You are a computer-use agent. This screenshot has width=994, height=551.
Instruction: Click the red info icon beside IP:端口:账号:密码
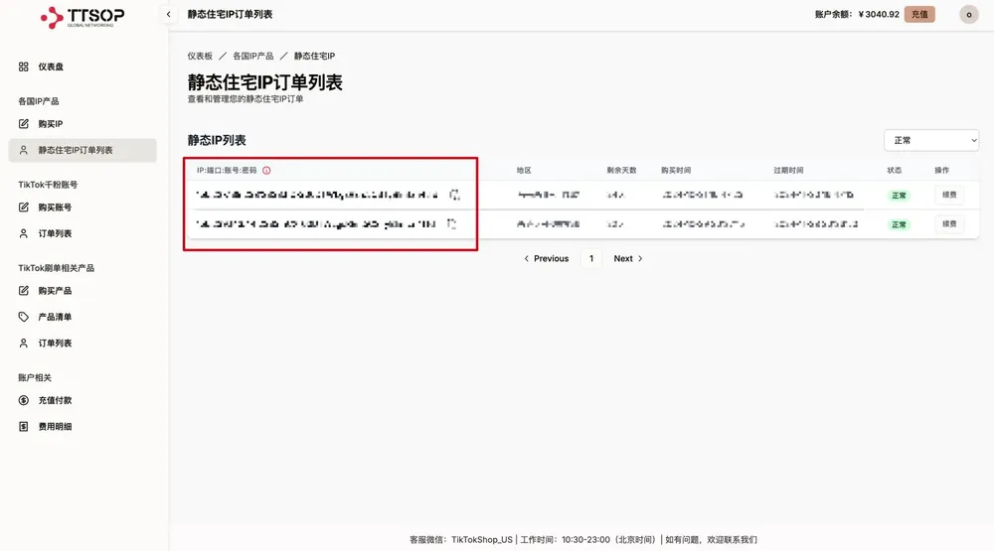click(266, 171)
